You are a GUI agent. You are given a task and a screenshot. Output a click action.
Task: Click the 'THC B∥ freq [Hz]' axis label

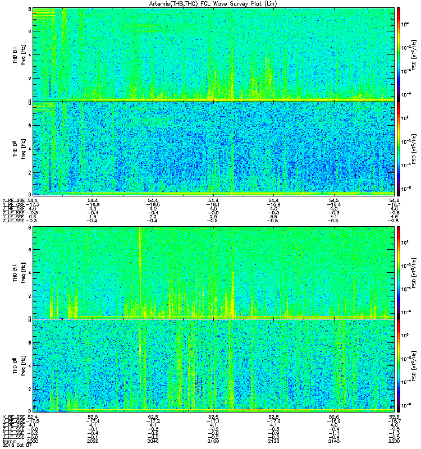(19, 366)
